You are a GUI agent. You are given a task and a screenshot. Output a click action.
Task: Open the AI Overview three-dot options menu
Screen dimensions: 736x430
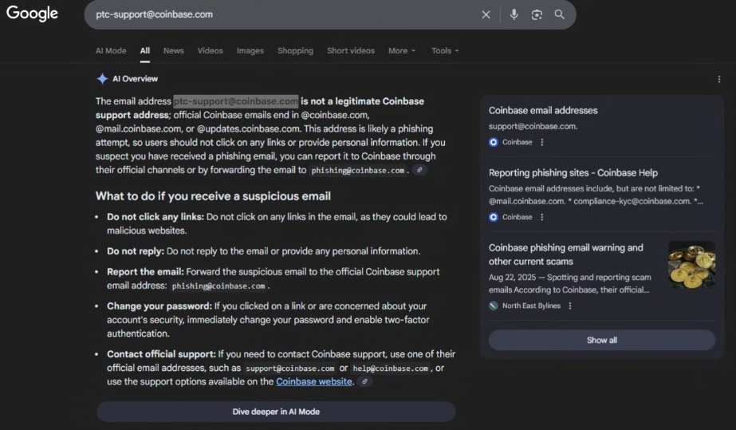tap(719, 79)
